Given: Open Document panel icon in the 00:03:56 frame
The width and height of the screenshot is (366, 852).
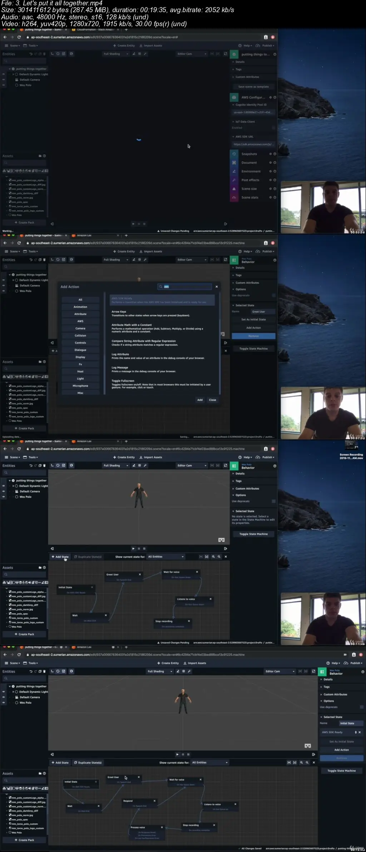Looking at the screenshot, I should pos(234,163).
